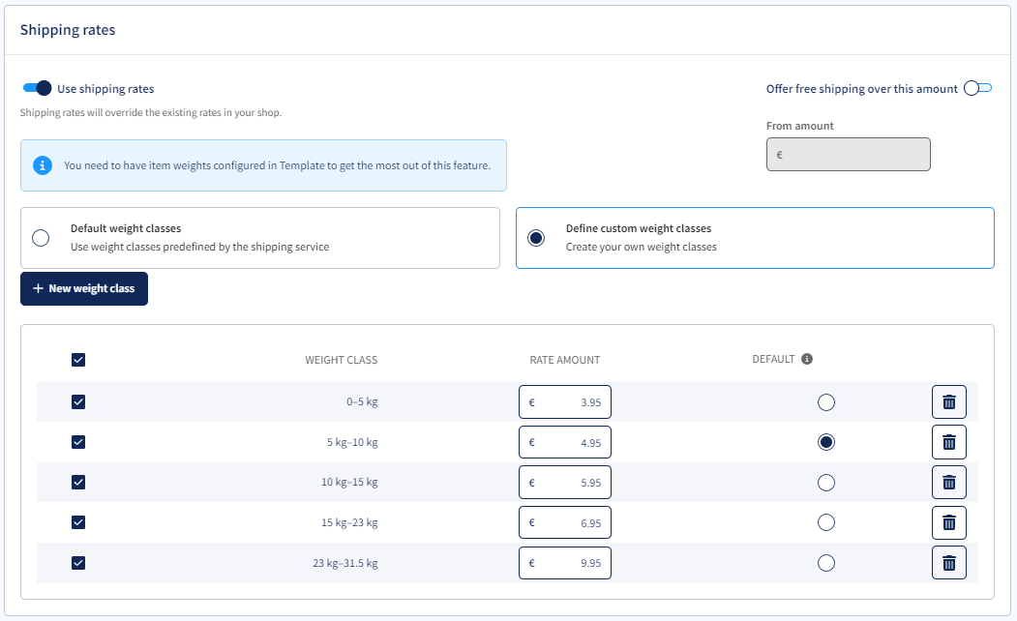Edit the 3.95 rate amount field

pyautogui.click(x=565, y=401)
